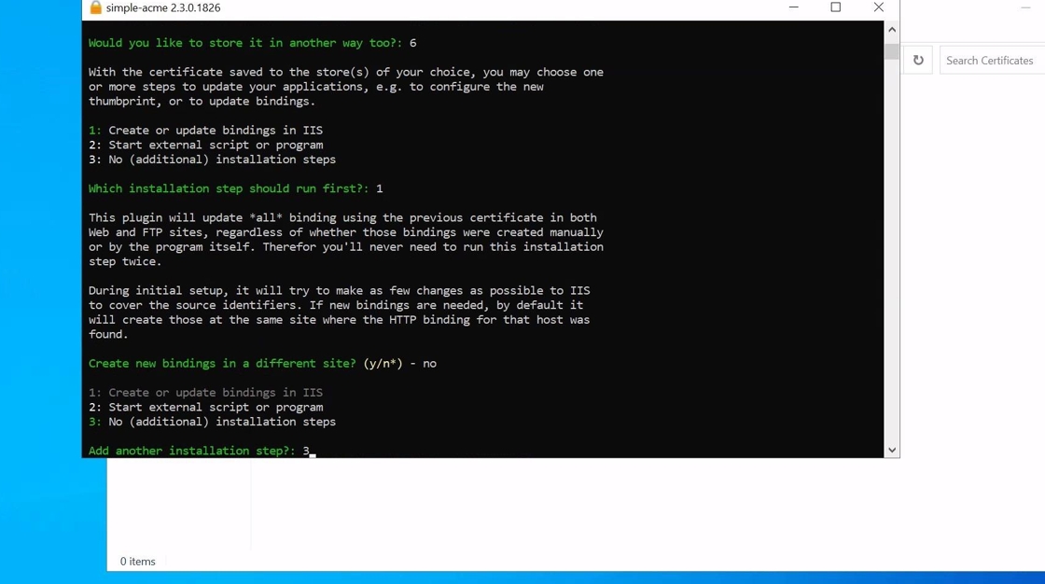Click the Search Certificates input field
The image size is (1045, 584).
tap(992, 60)
